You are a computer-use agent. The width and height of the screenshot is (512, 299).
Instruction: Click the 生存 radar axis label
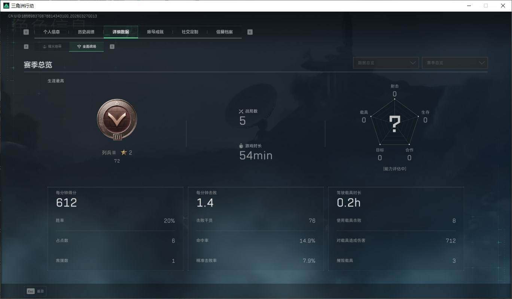point(425,112)
